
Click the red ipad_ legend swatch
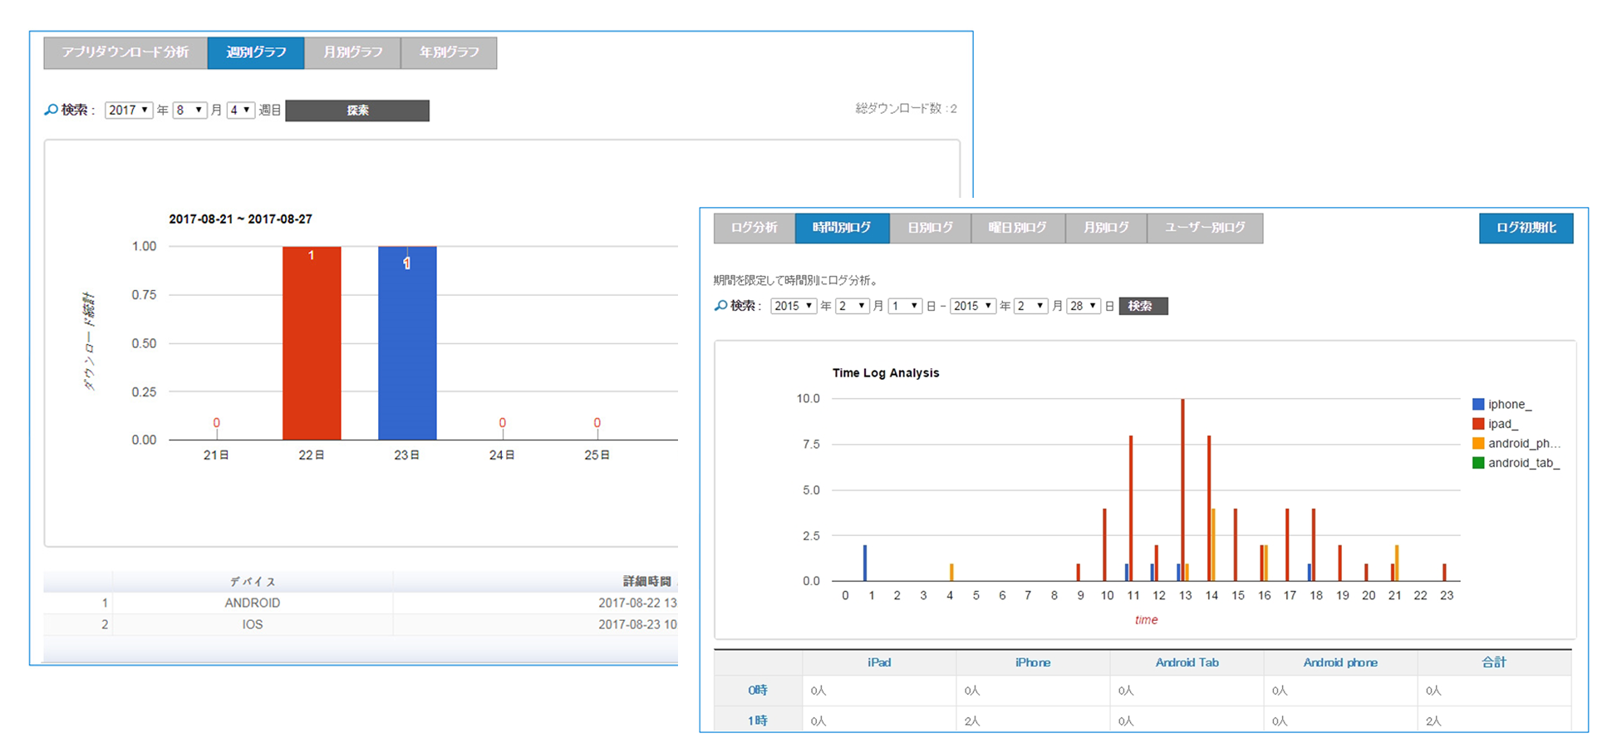[x=1478, y=424]
